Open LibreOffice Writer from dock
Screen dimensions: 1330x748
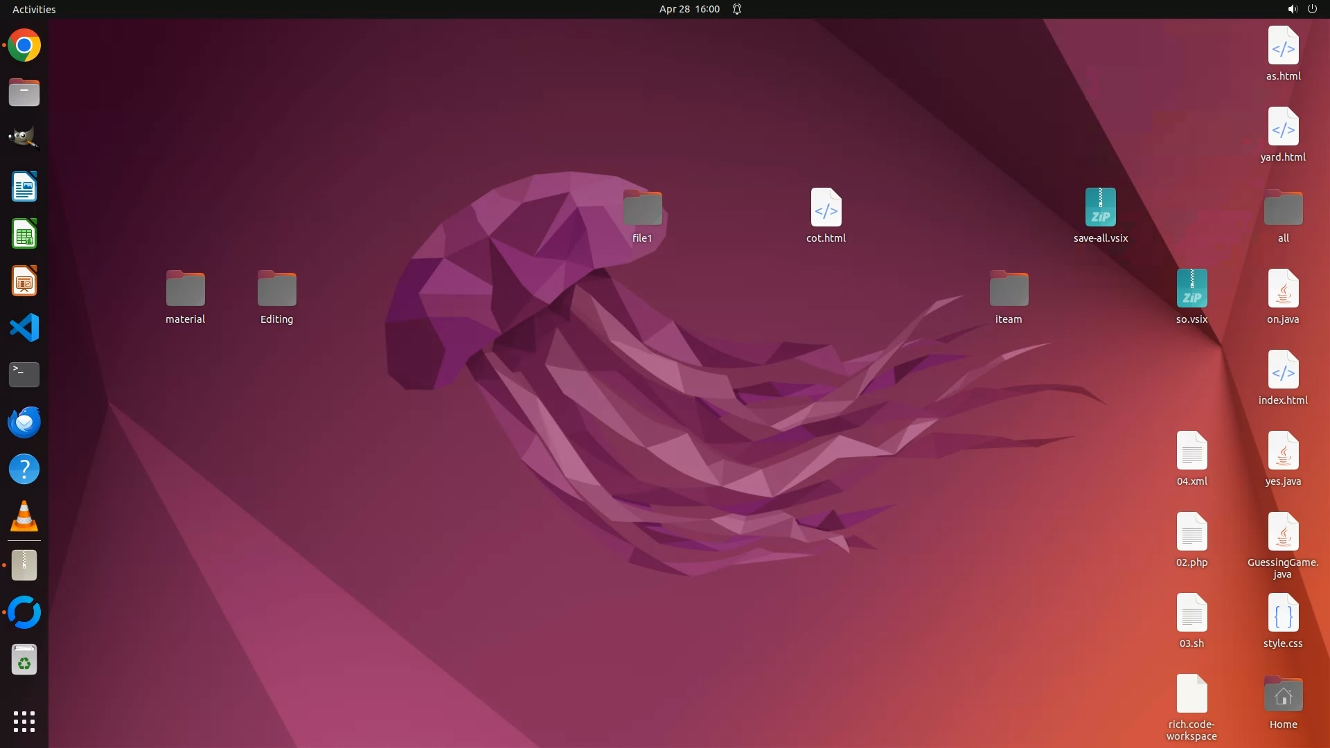(x=24, y=187)
